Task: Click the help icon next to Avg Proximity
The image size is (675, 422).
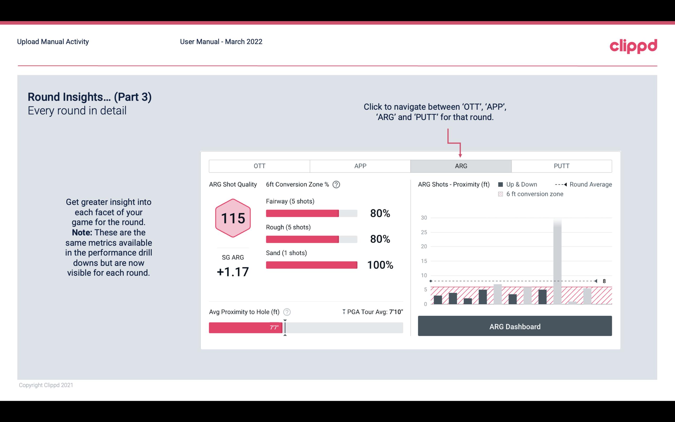Action: tap(287, 312)
